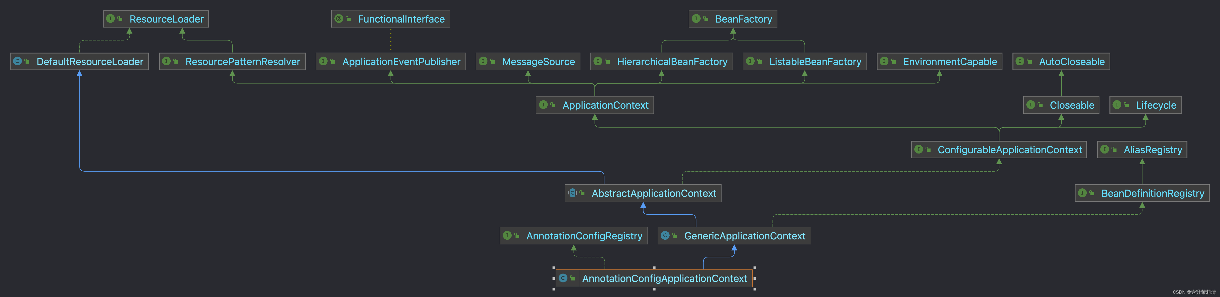Select the ResourcePatternResolver node
The width and height of the screenshot is (1220, 297).
(x=242, y=62)
